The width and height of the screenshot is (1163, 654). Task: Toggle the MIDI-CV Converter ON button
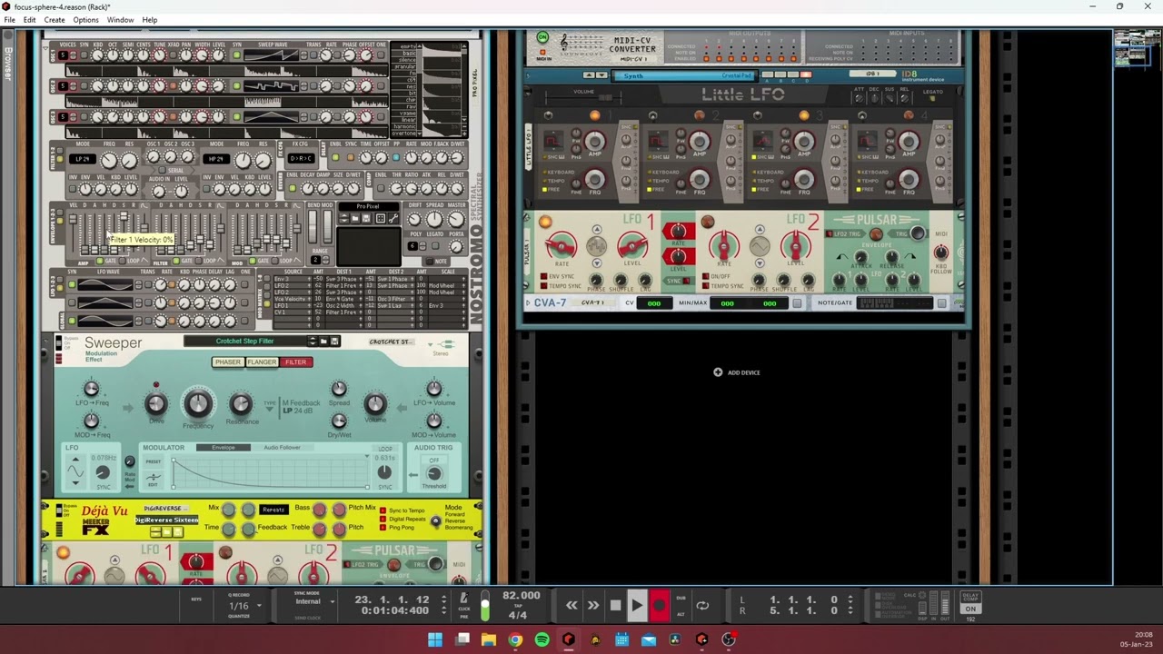pyautogui.click(x=542, y=37)
